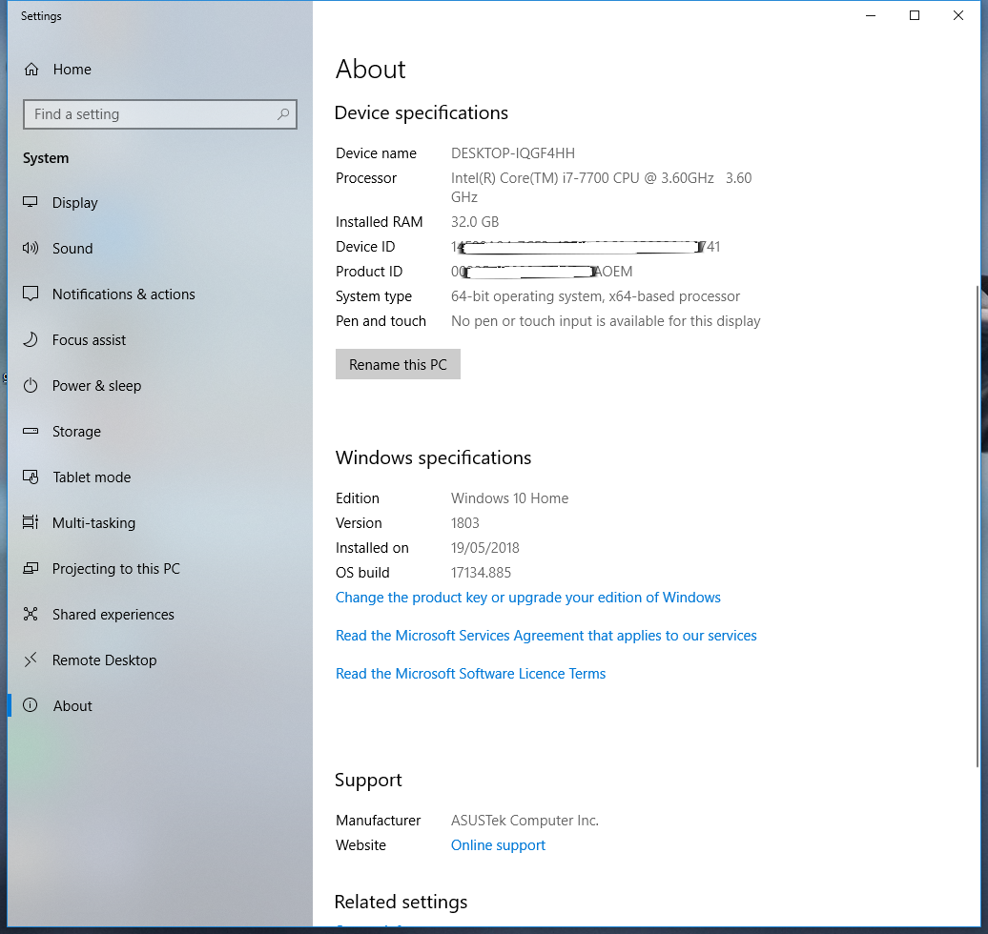Open Power & sleep settings
The height and width of the screenshot is (934, 988).
pyautogui.click(x=160, y=385)
